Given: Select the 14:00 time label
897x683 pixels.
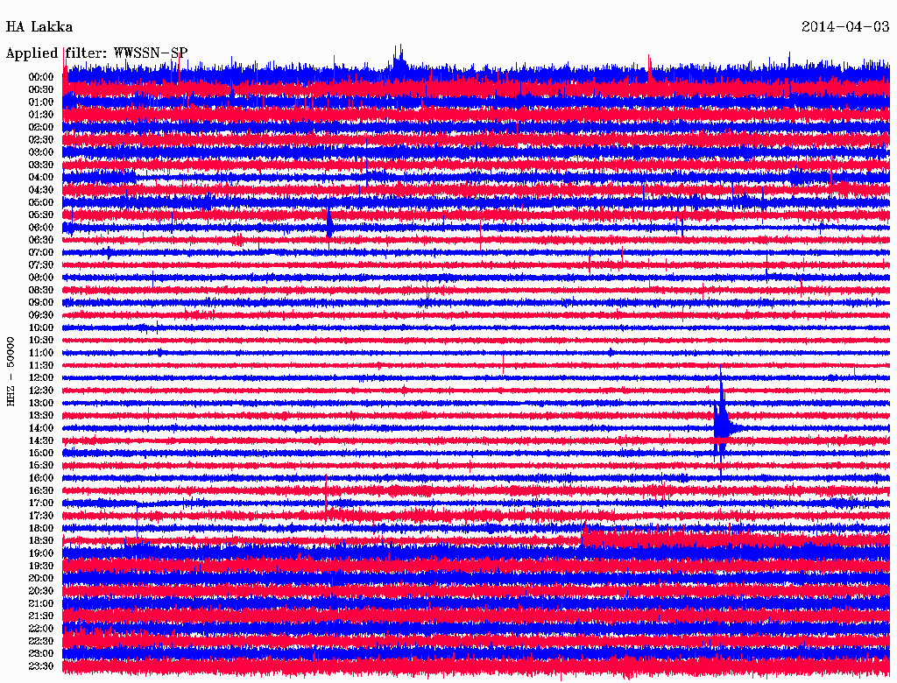Looking at the screenshot, I should [x=41, y=428].
